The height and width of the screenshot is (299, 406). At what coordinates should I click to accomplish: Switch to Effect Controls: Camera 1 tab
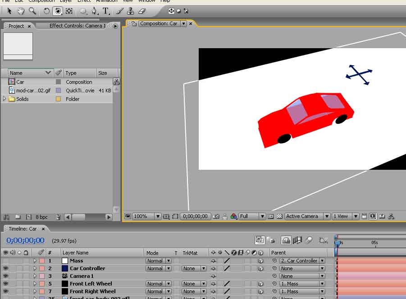coord(77,26)
